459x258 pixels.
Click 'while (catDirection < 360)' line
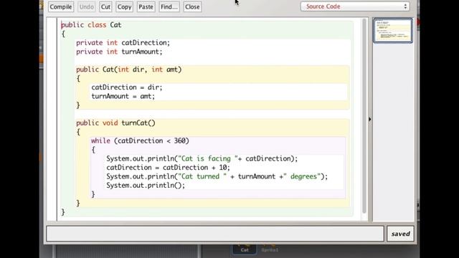tap(140, 141)
